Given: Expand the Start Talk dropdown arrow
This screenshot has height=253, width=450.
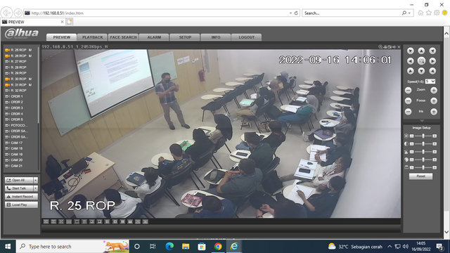Looking at the screenshot, I should coord(36,188).
